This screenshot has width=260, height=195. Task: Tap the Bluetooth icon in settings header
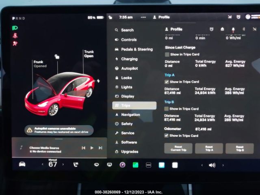244,29
